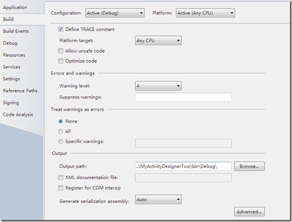This screenshot has width=292, height=222.
Task: Select Specific warnings radio option
Action: [x=60, y=141]
